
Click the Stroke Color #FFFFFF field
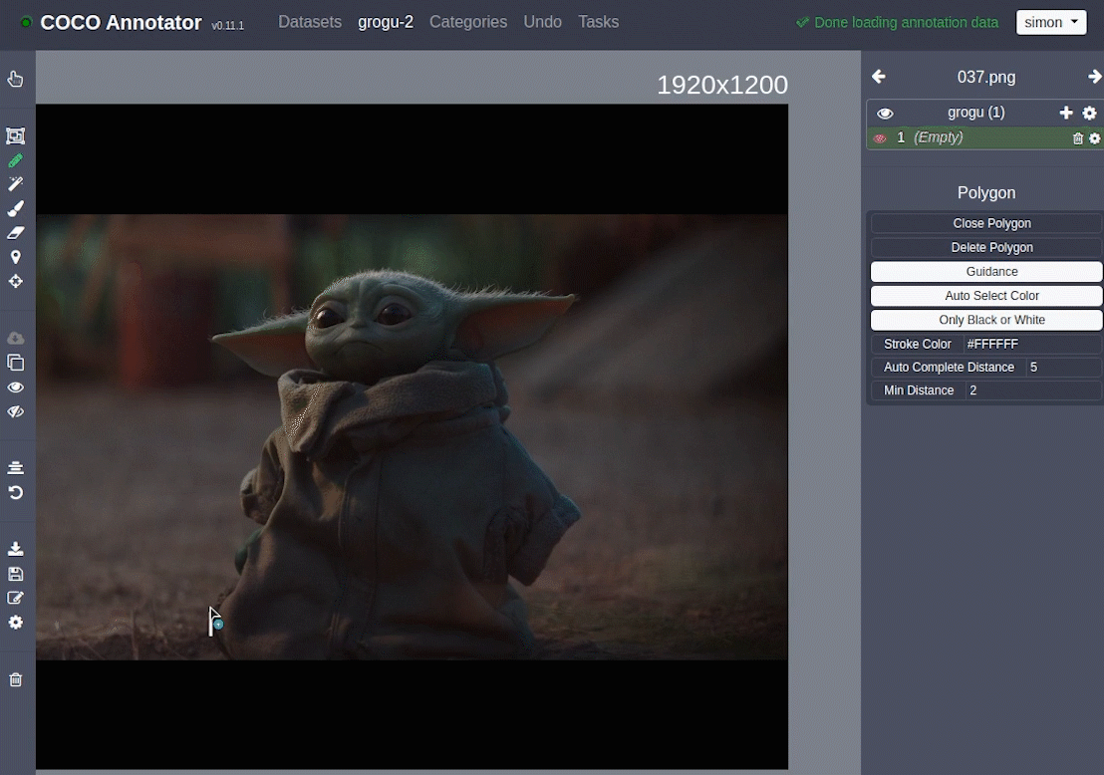1031,344
